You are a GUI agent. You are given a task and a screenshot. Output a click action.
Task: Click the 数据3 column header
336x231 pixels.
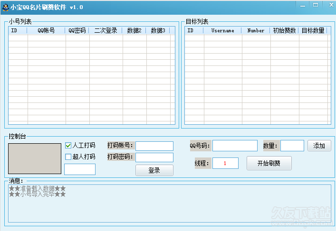pos(158,30)
